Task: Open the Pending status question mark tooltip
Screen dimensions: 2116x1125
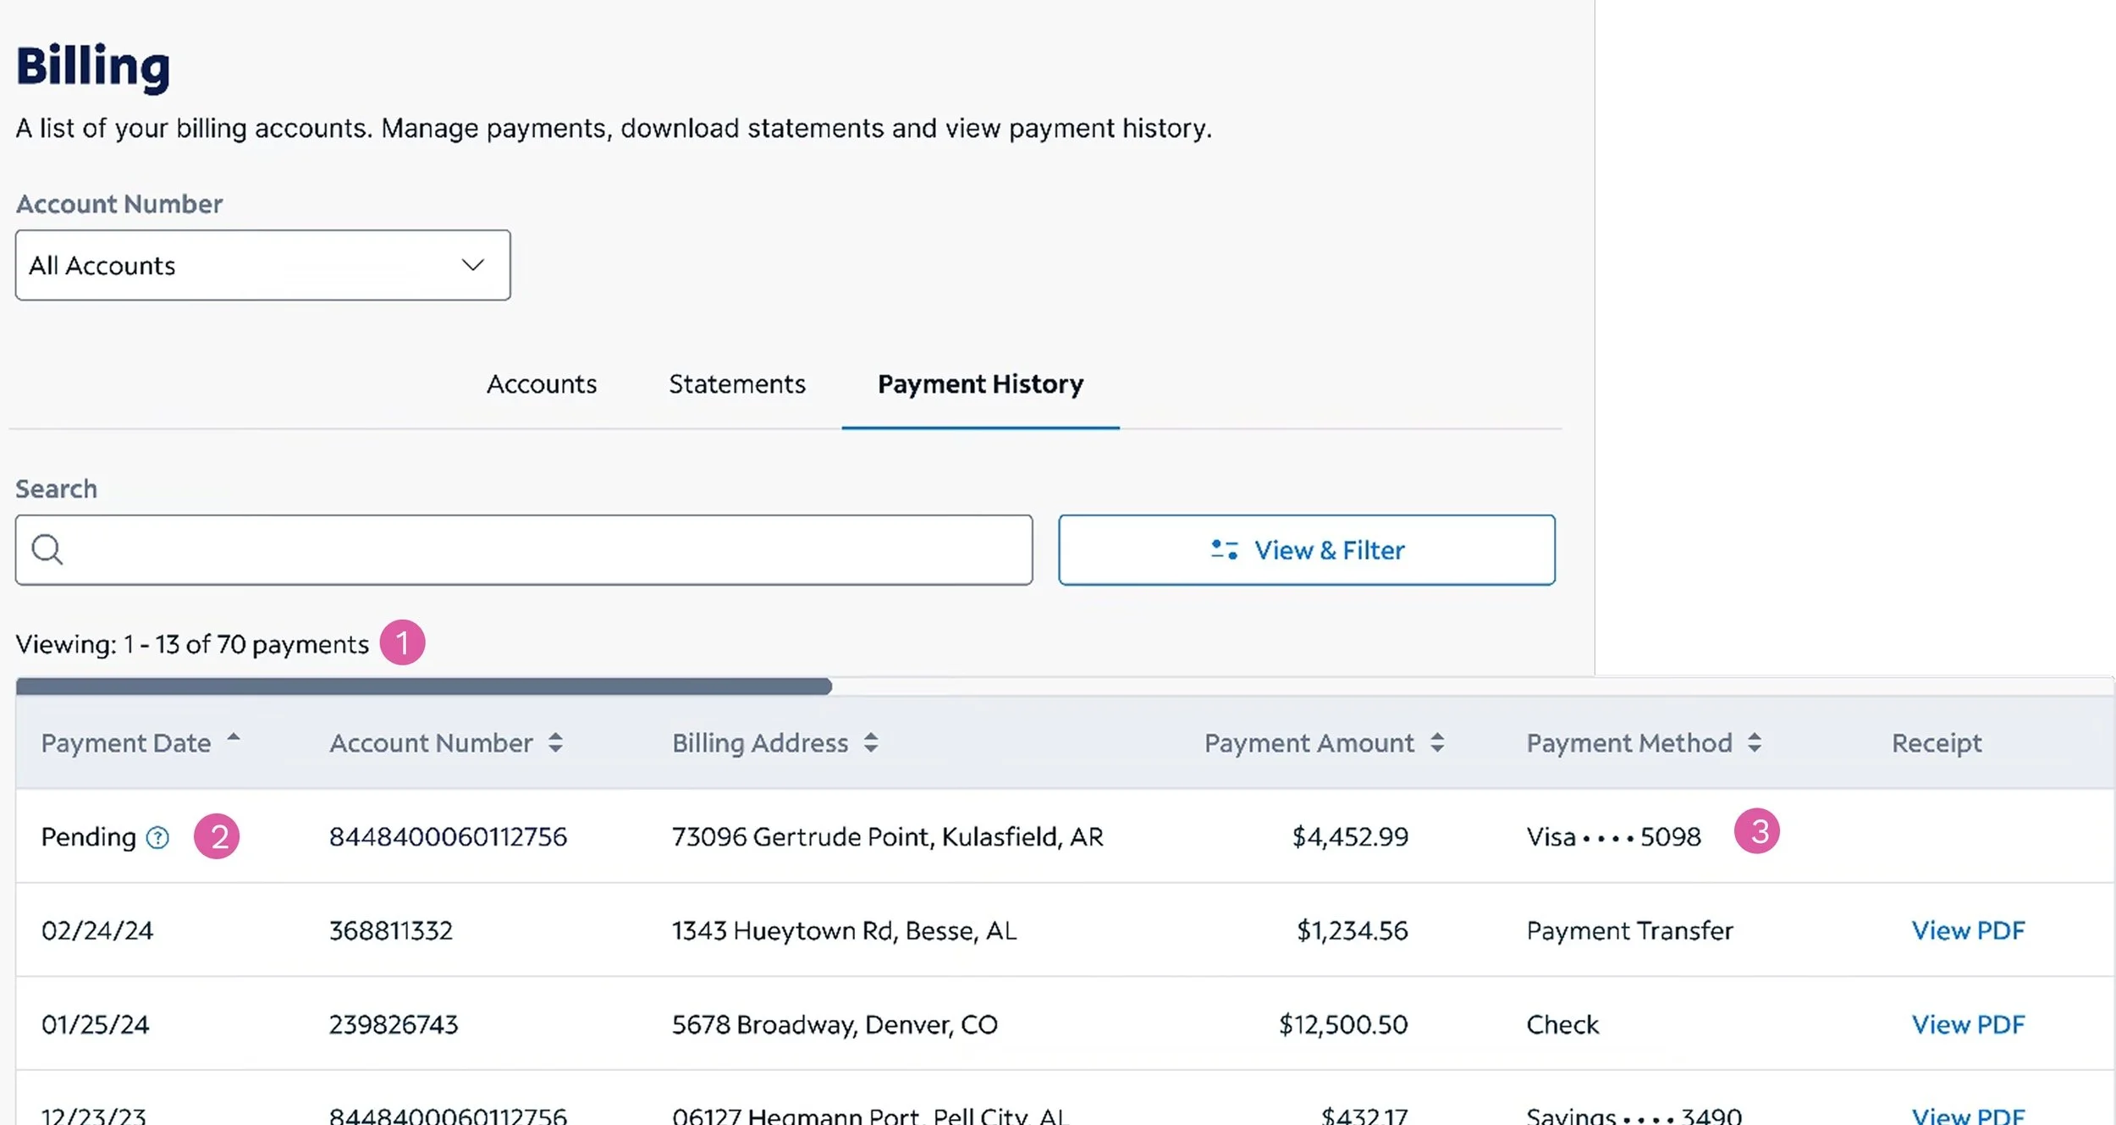Action: coord(157,838)
